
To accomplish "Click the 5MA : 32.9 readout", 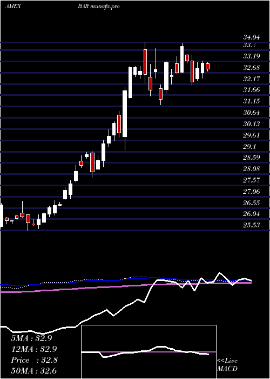I will [x=31, y=338].
